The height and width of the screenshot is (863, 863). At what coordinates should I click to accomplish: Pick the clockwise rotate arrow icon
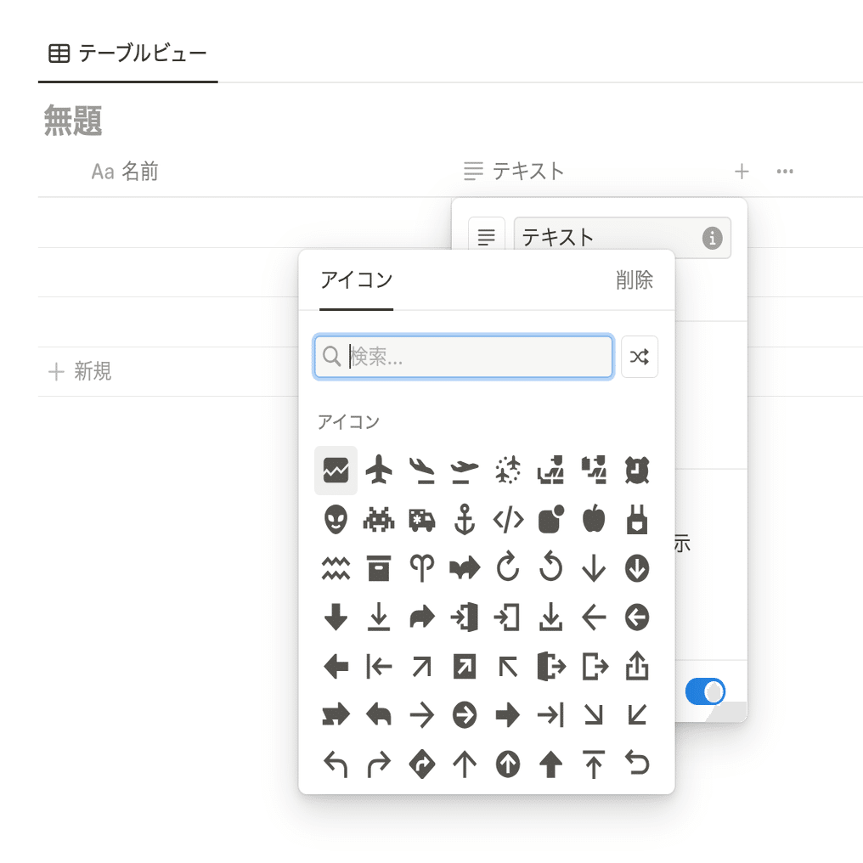[x=508, y=567]
